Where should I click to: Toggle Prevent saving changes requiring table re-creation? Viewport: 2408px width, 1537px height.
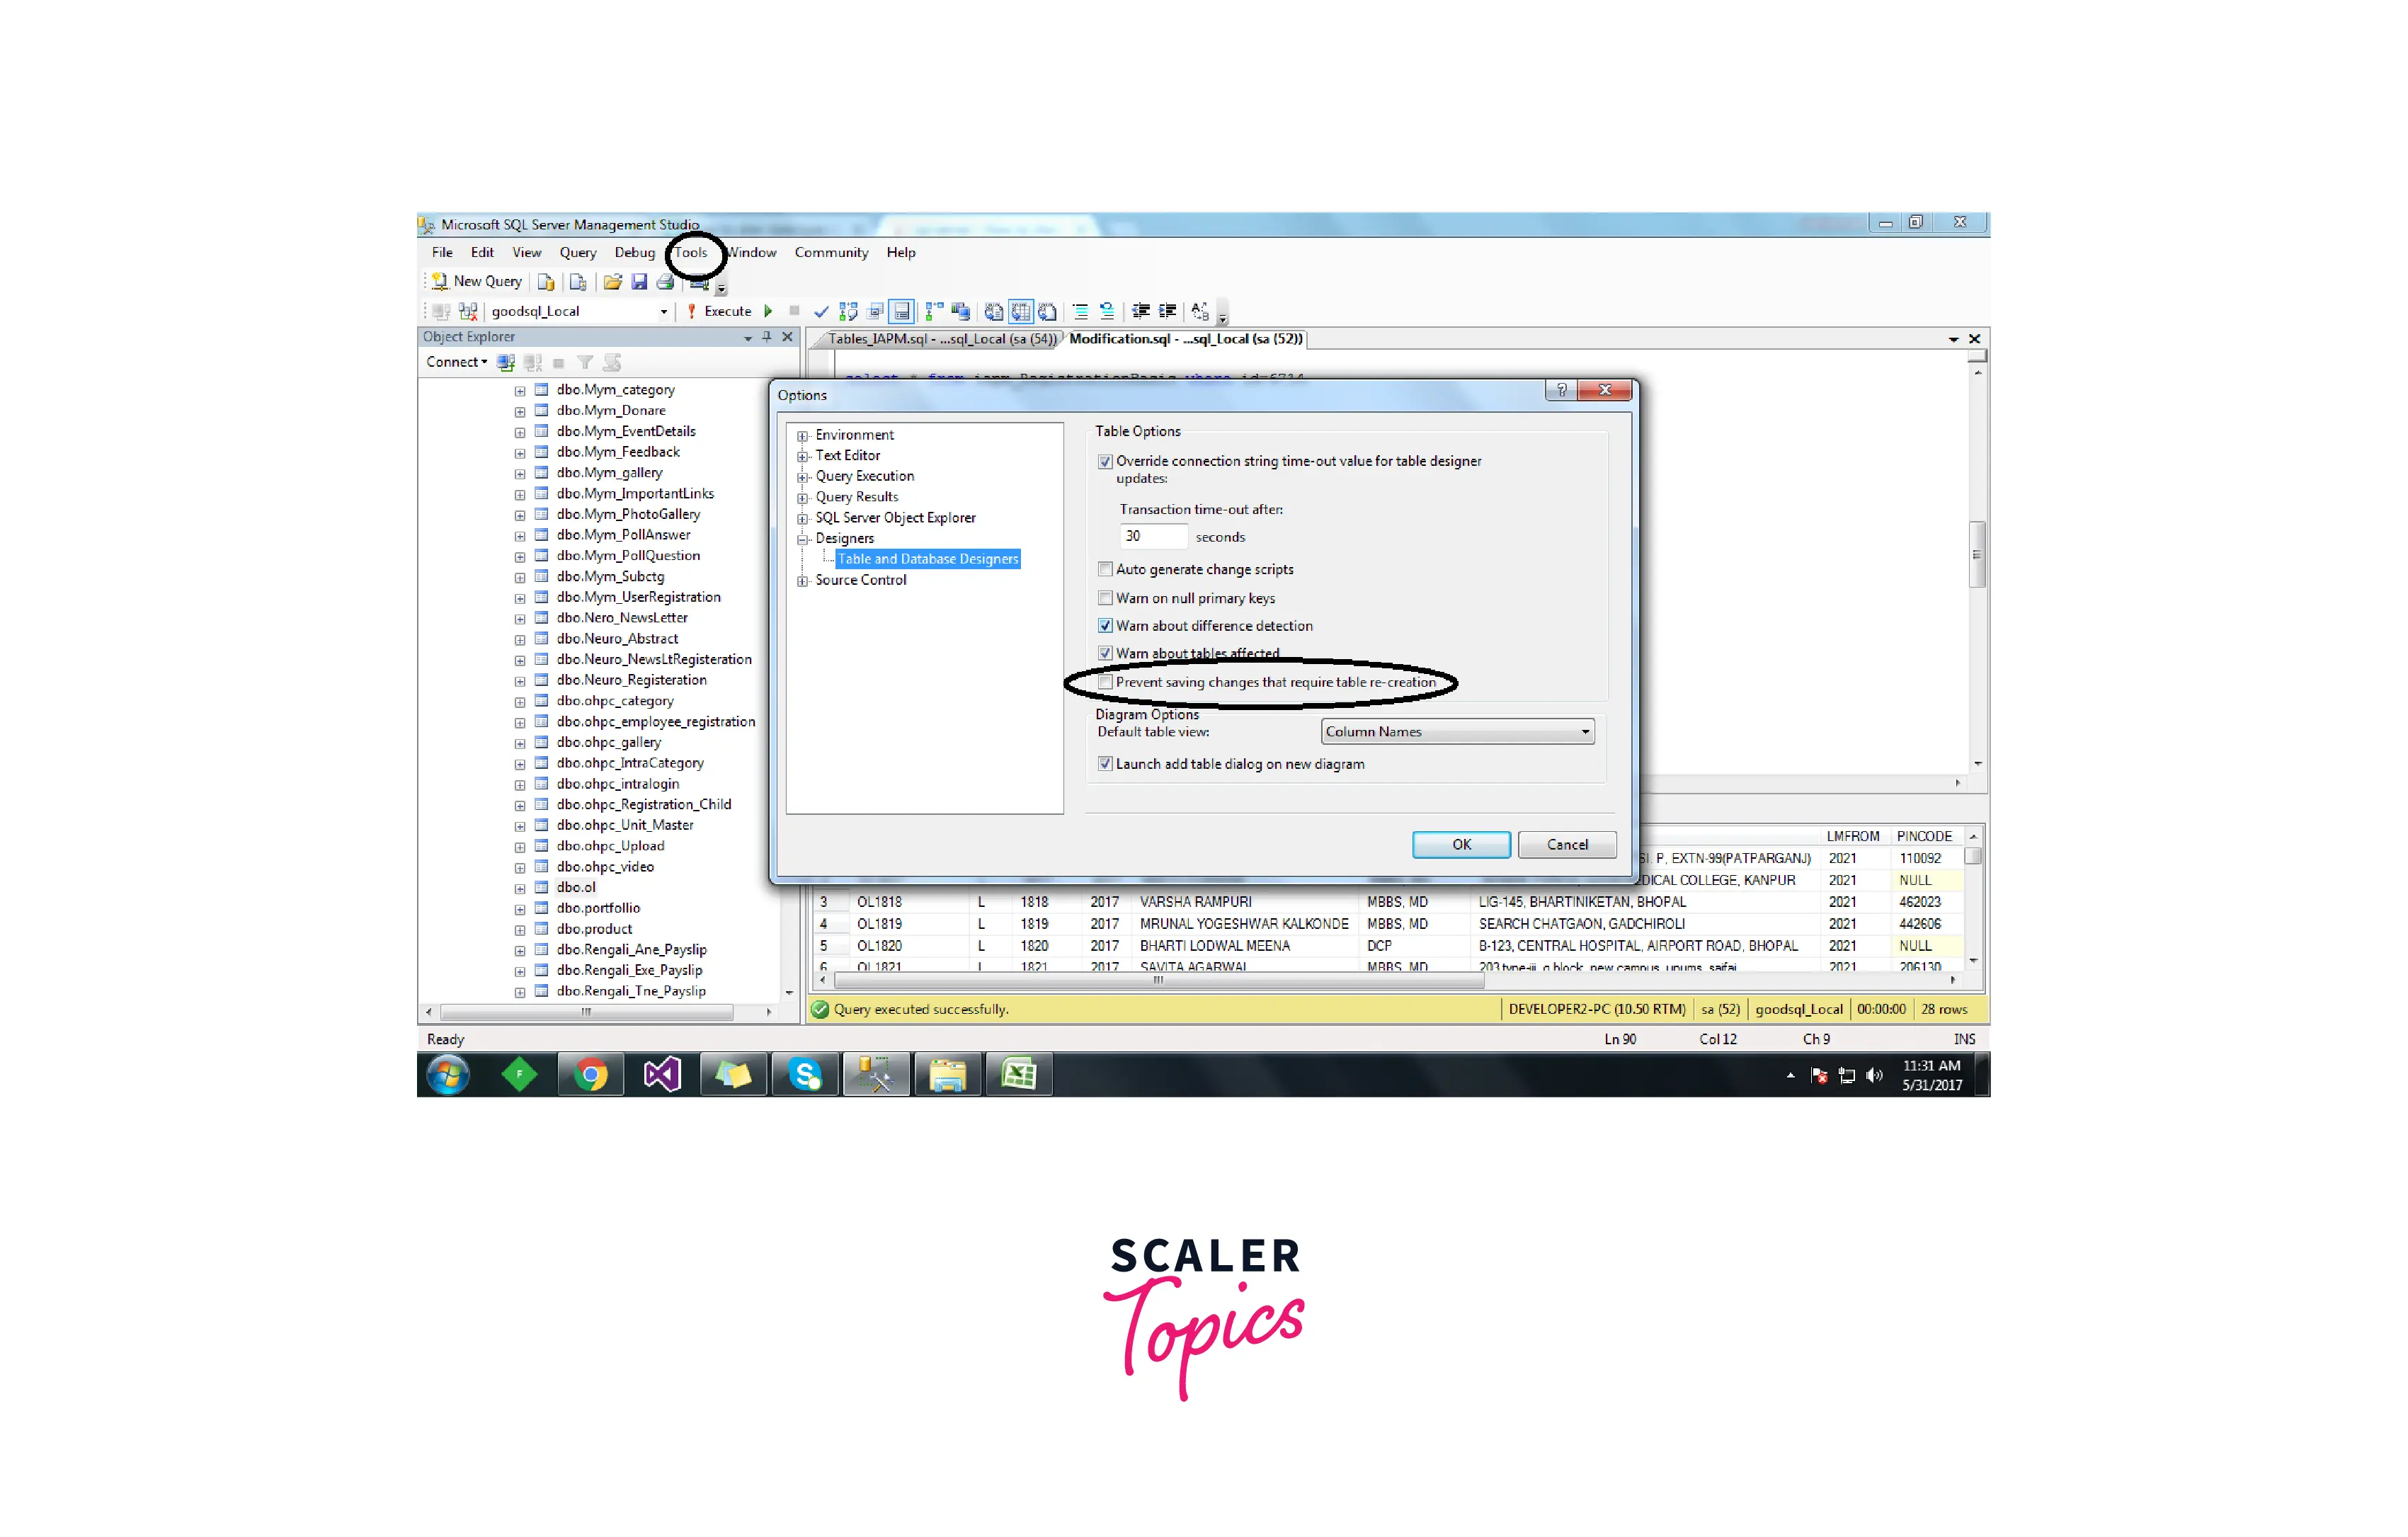click(1102, 681)
